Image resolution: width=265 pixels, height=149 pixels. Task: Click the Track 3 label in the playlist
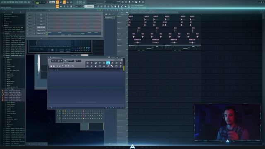tap(119, 28)
